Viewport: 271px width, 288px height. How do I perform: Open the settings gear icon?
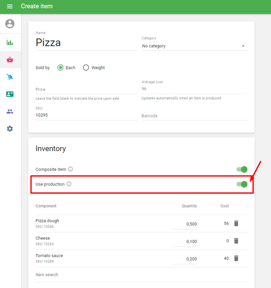(x=10, y=129)
